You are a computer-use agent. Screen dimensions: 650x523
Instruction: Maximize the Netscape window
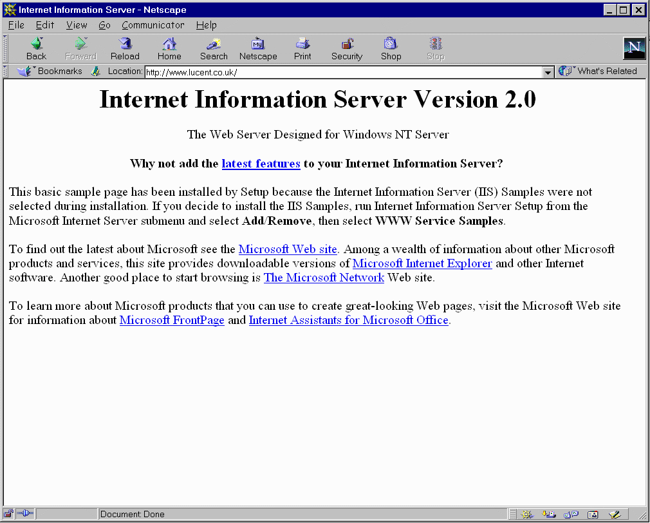point(624,10)
